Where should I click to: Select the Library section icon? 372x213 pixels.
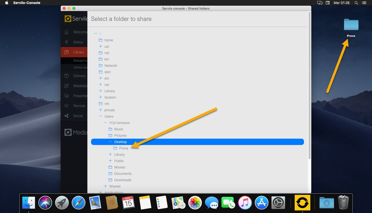tap(66, 52)
